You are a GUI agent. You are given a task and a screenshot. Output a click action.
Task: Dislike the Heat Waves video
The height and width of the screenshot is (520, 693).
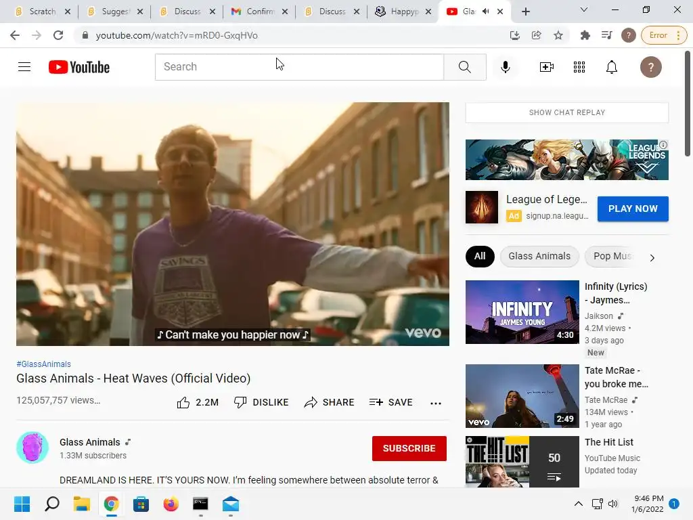[x=261, y=402]
